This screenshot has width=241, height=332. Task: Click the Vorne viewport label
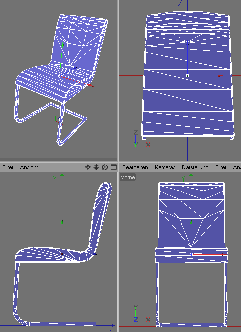click(x=128, y=177)
